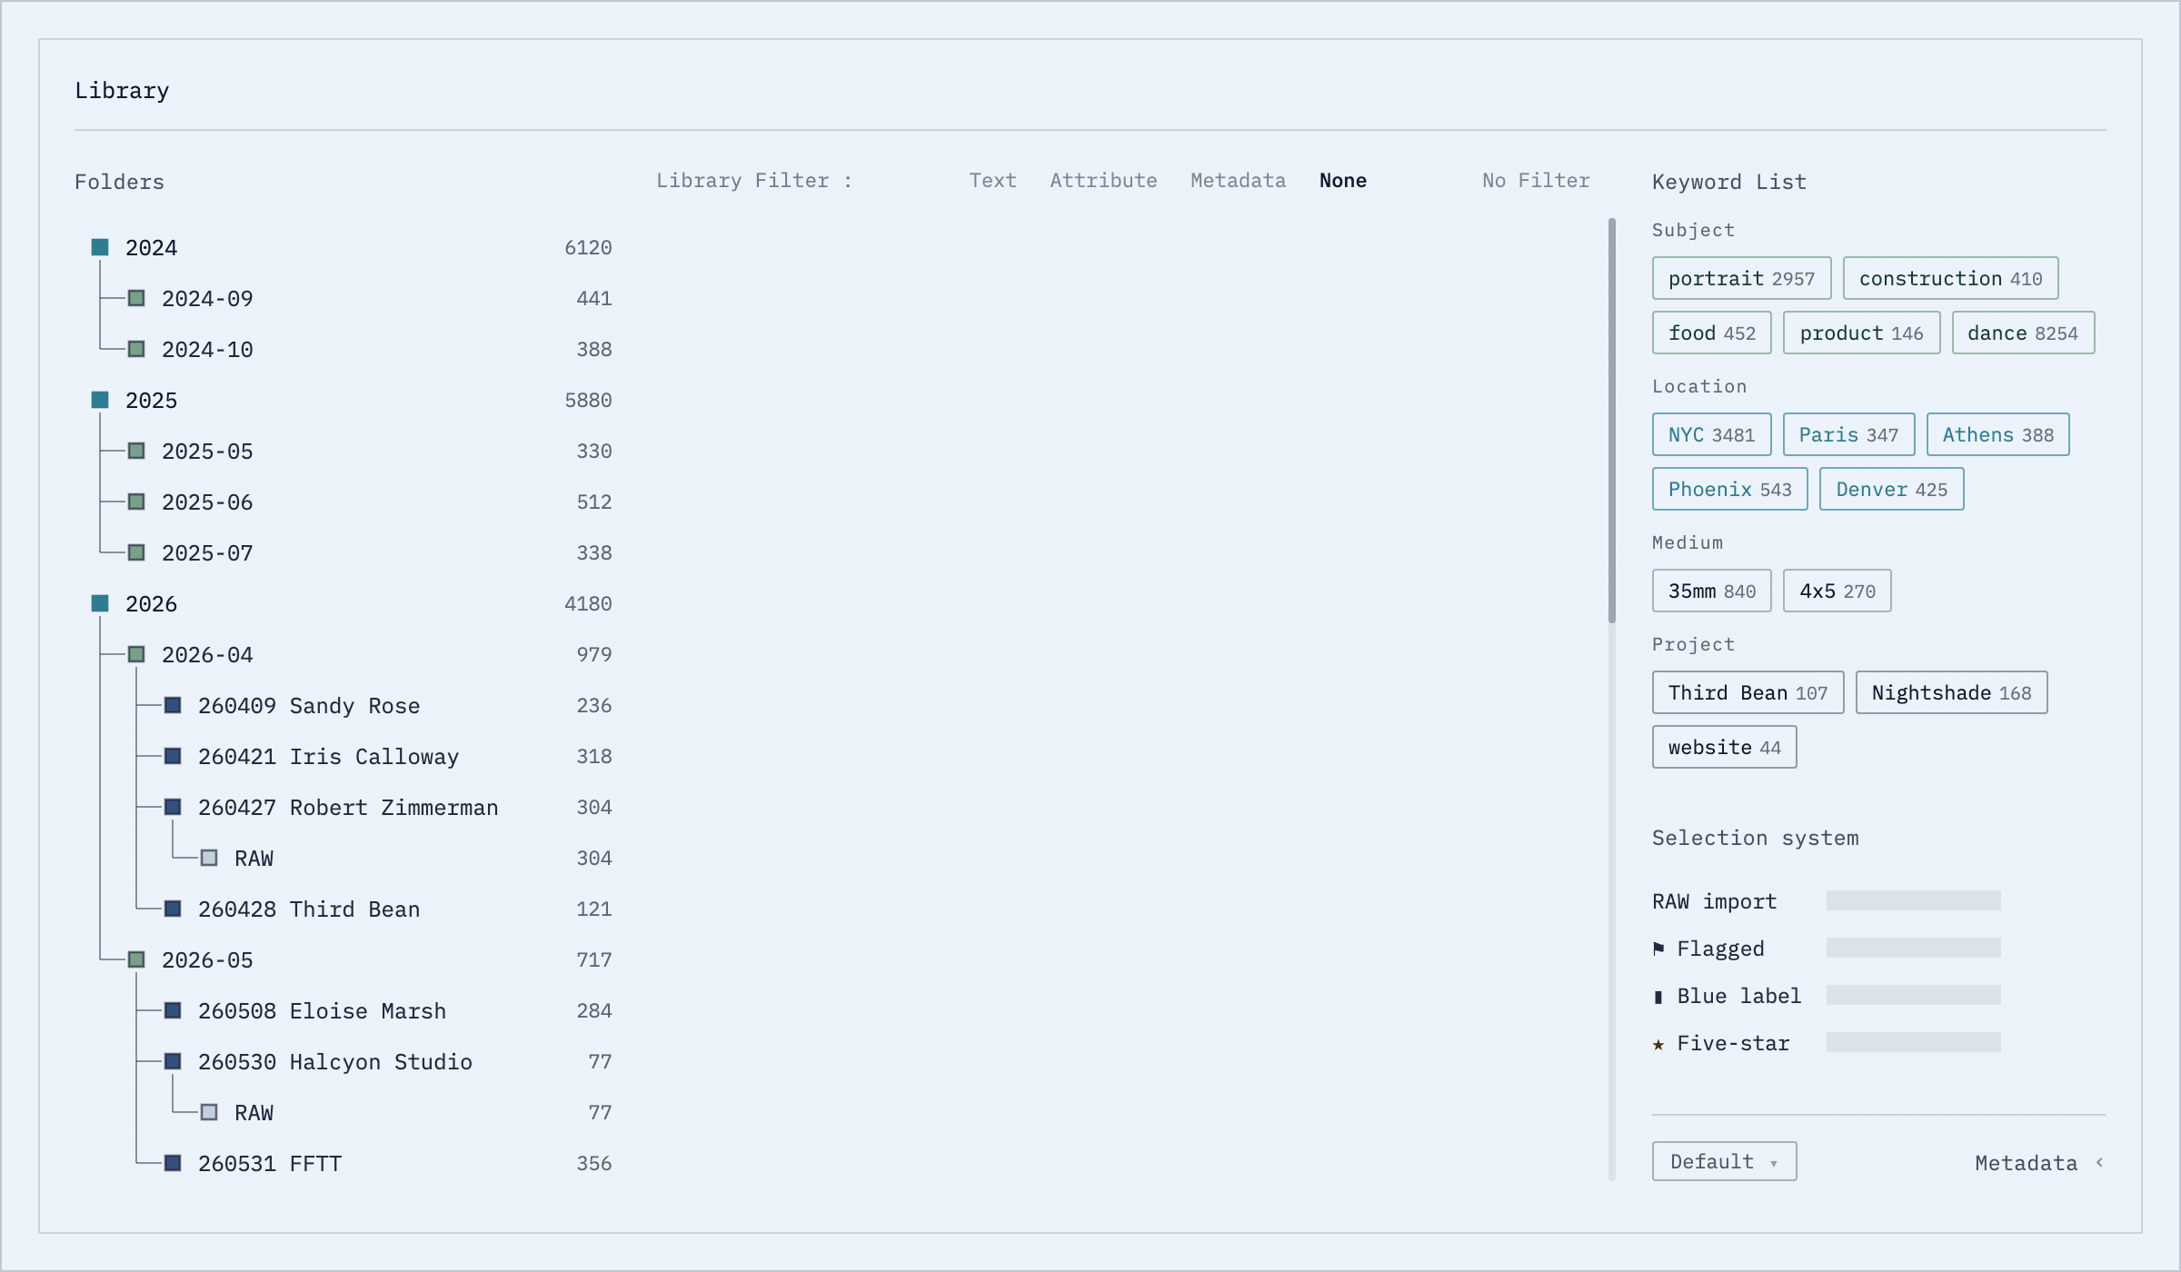This screenshot has width=2181, height=1272.
Task: Collapse the 2026 folder via its square icon
Action: tap(100, 603)
